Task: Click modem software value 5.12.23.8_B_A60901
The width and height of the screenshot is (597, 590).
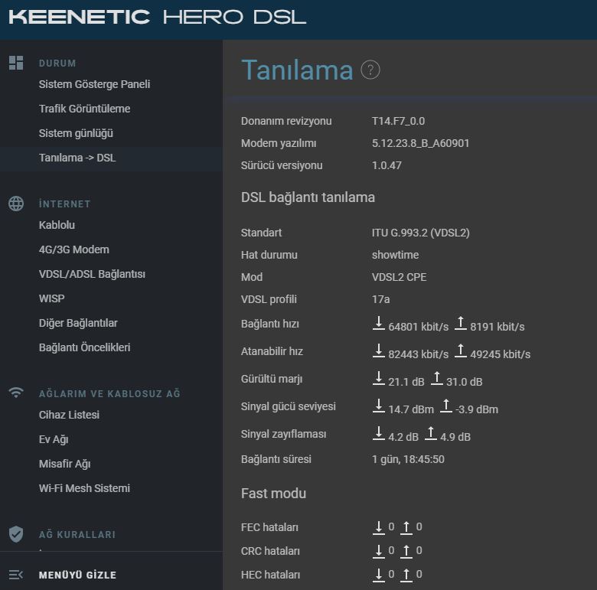Action: pos(420,143)
